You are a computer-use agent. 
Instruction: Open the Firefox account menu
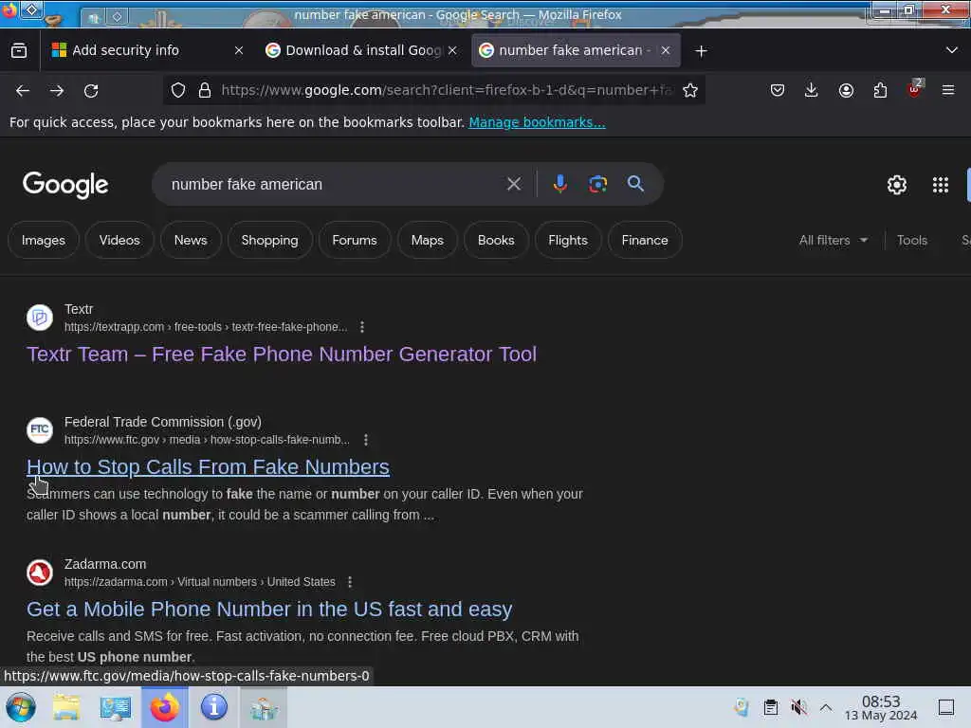pos(846,90)
